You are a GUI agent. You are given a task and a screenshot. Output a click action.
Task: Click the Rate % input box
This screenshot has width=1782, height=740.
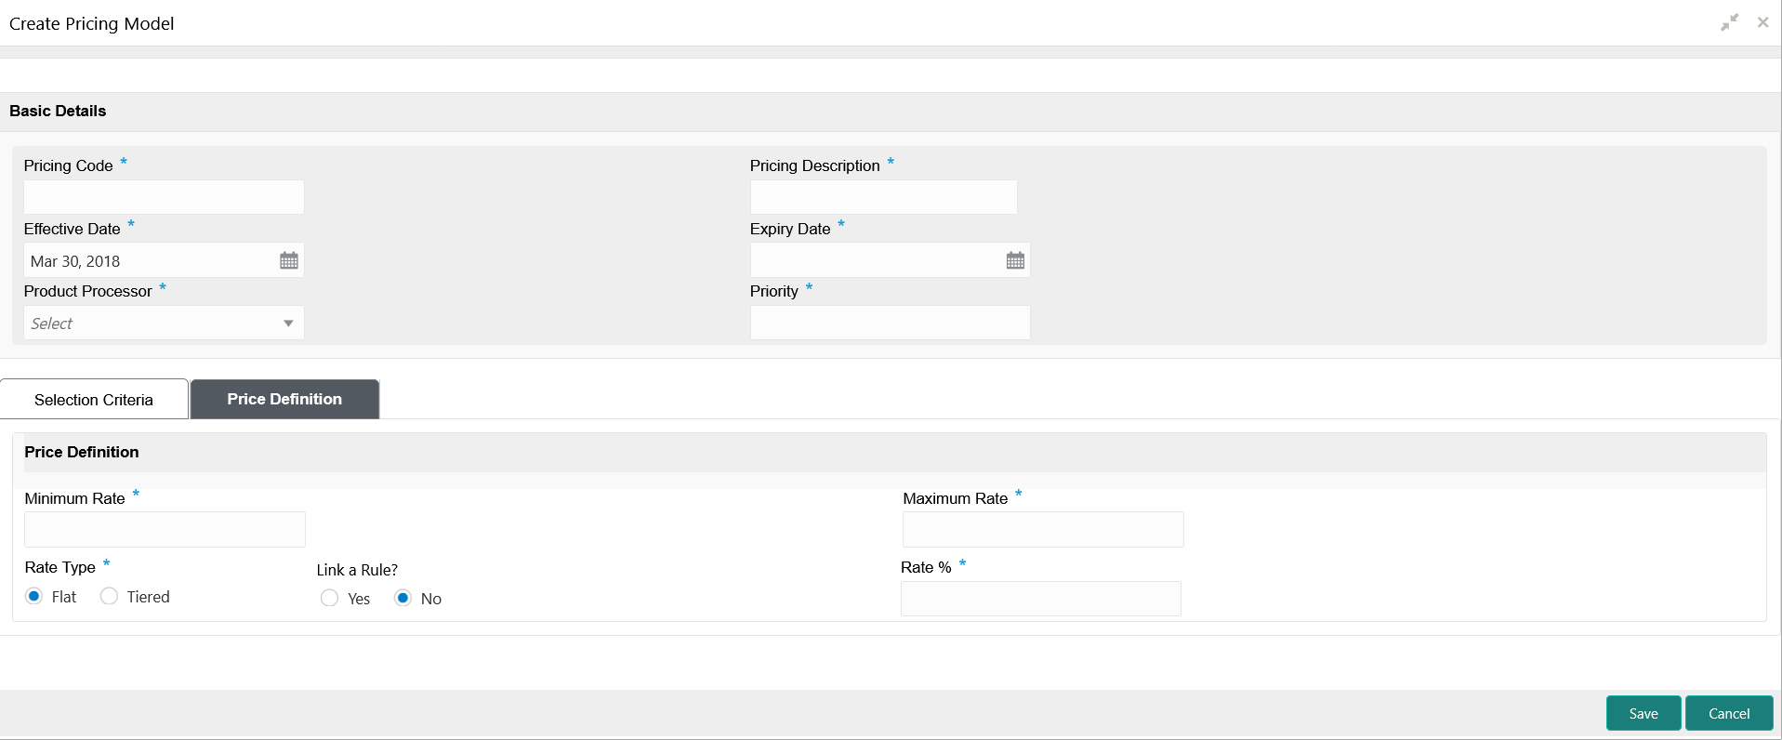1040,599
